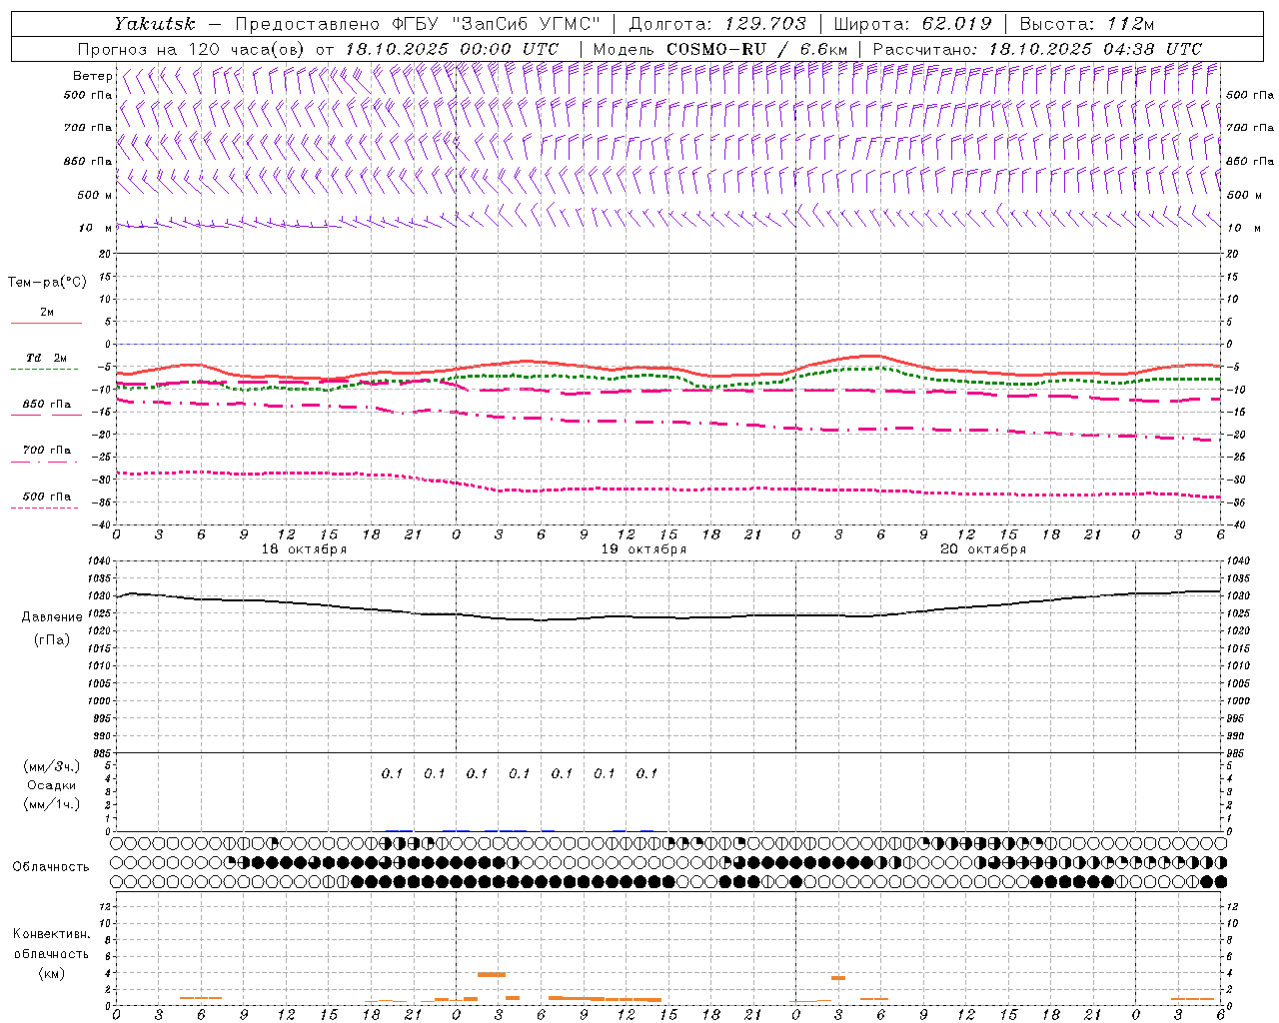Click the 10 м wind level label at left
This screenshot has width=1279, height=1023.
coord(96,228)
